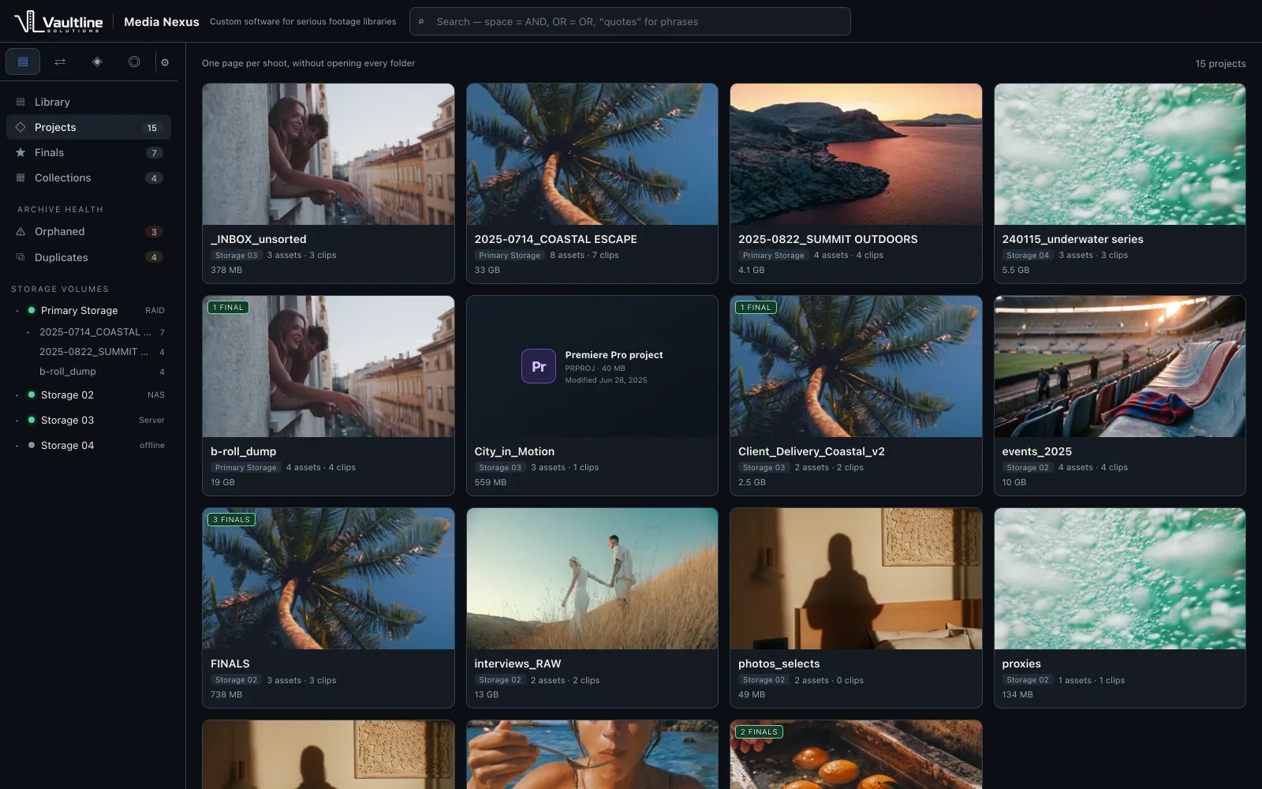This screenshot has height=789, width=1262.
Task: Click the 2 FINALS badge on bottom card
Action: (759, 732)
